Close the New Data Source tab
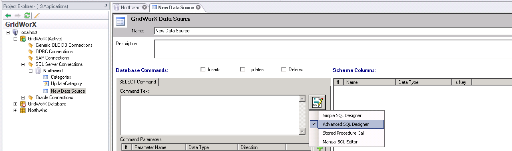 coord(198,8)
